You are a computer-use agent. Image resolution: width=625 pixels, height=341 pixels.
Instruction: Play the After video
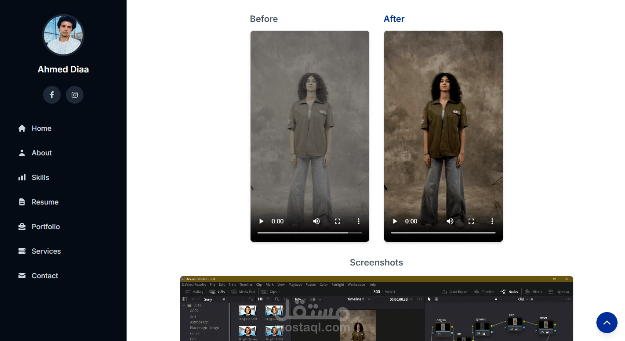[395, 221]
